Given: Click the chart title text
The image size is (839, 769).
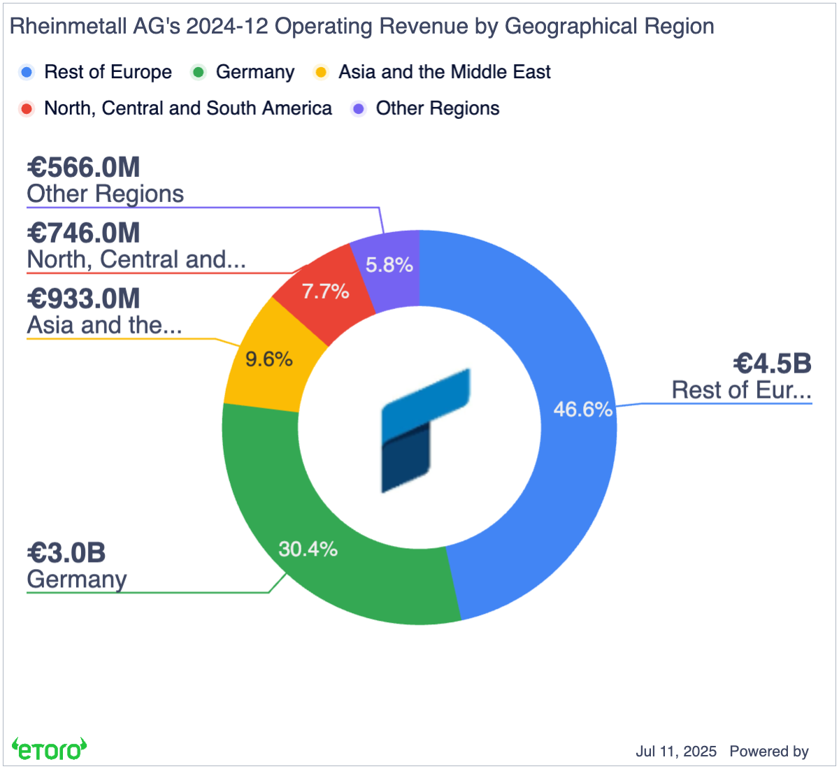Looking at the screenshot, I should point(362,27).
